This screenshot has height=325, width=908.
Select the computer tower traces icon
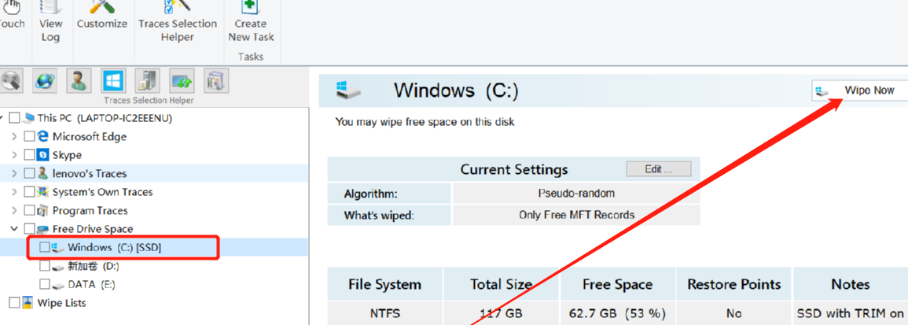coord(146,81)
